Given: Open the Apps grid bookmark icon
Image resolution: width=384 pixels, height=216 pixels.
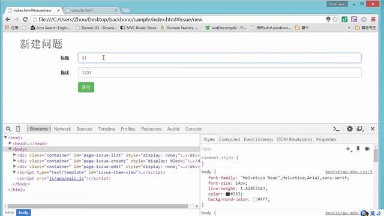Looking at the screenshot, I should [x=7, y=28].
